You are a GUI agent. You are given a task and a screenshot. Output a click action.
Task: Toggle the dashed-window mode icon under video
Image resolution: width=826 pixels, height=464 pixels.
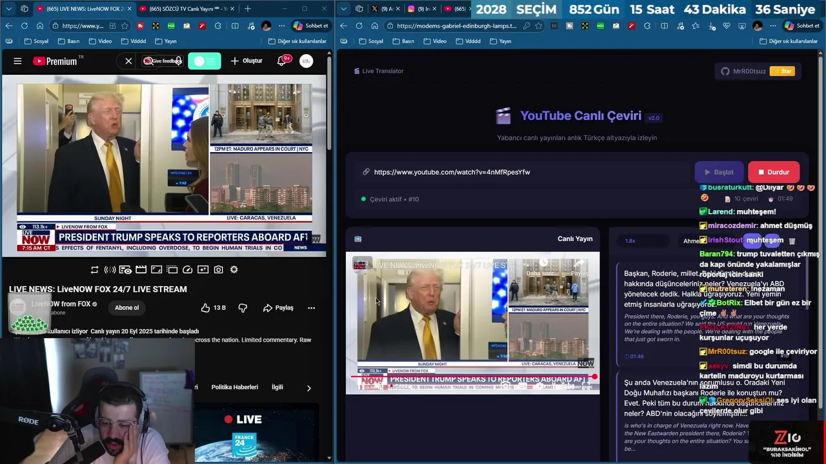[x=172, y=269]
